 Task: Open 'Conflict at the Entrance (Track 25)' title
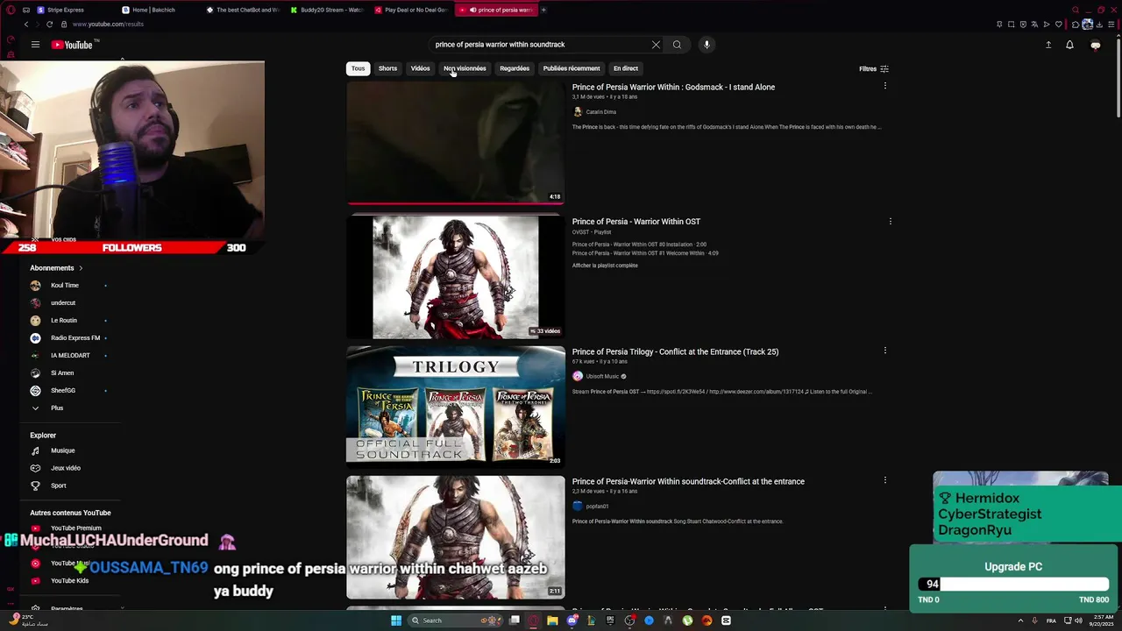(675, 351)
